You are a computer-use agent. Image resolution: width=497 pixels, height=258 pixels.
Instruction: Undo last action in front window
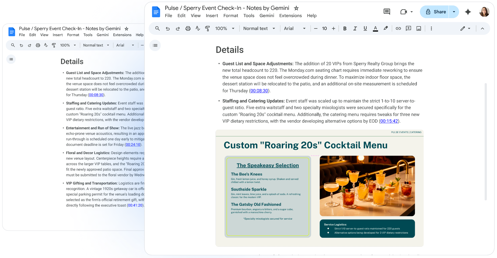pos(168,29)
